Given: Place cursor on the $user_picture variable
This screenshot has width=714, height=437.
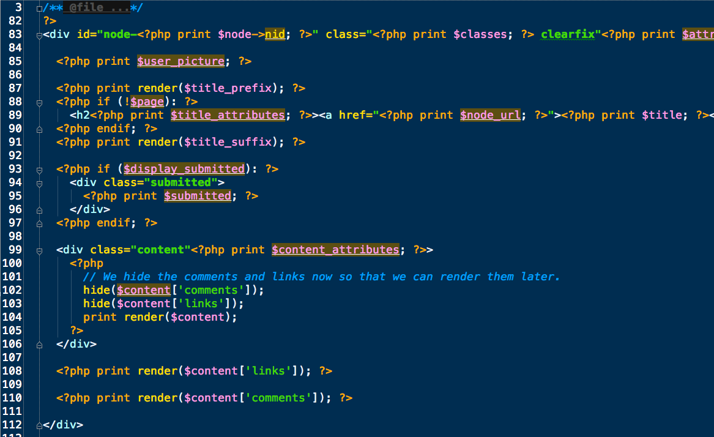Looking at the screenshot, I should 180,61.
